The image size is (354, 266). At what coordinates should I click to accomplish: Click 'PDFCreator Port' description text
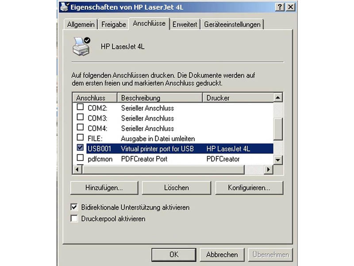(x=144, y=159)
